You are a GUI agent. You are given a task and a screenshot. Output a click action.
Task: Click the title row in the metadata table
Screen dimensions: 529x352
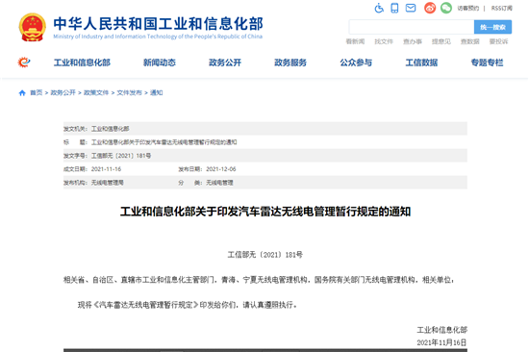click(x=265, y=142)
